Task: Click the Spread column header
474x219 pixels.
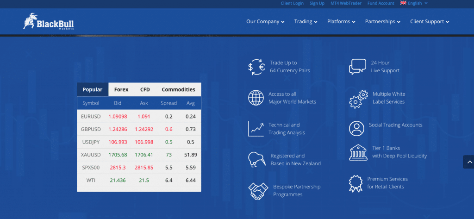Action: pyautogui.click(x=168, y=103)
